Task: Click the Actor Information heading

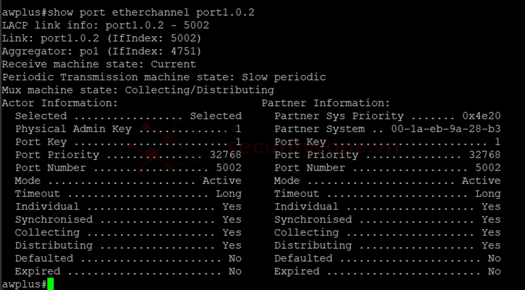Action: click(x=60, y=103)
